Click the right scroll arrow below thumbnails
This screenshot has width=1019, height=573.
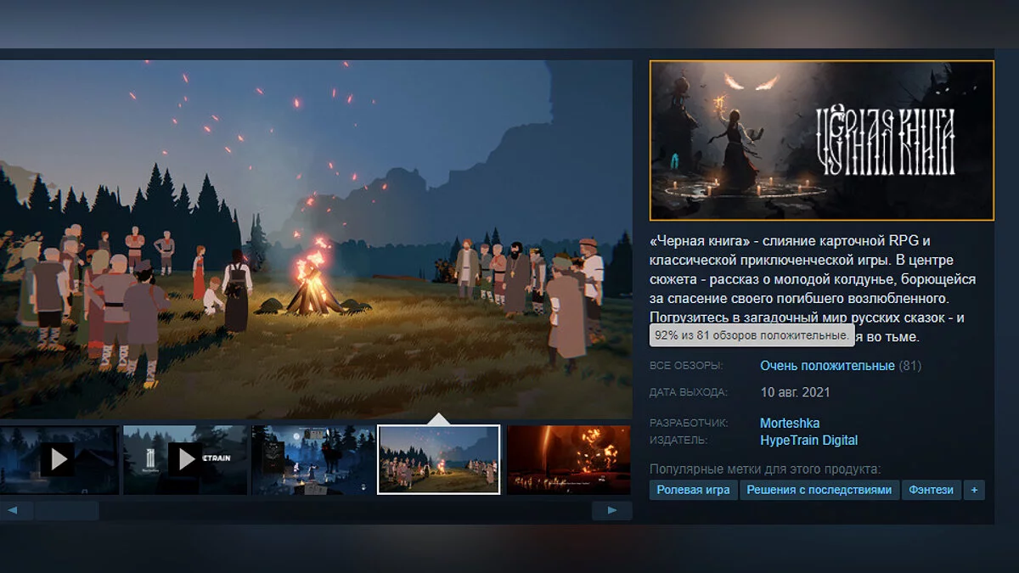pyautogui.click(x=611, y=510)
